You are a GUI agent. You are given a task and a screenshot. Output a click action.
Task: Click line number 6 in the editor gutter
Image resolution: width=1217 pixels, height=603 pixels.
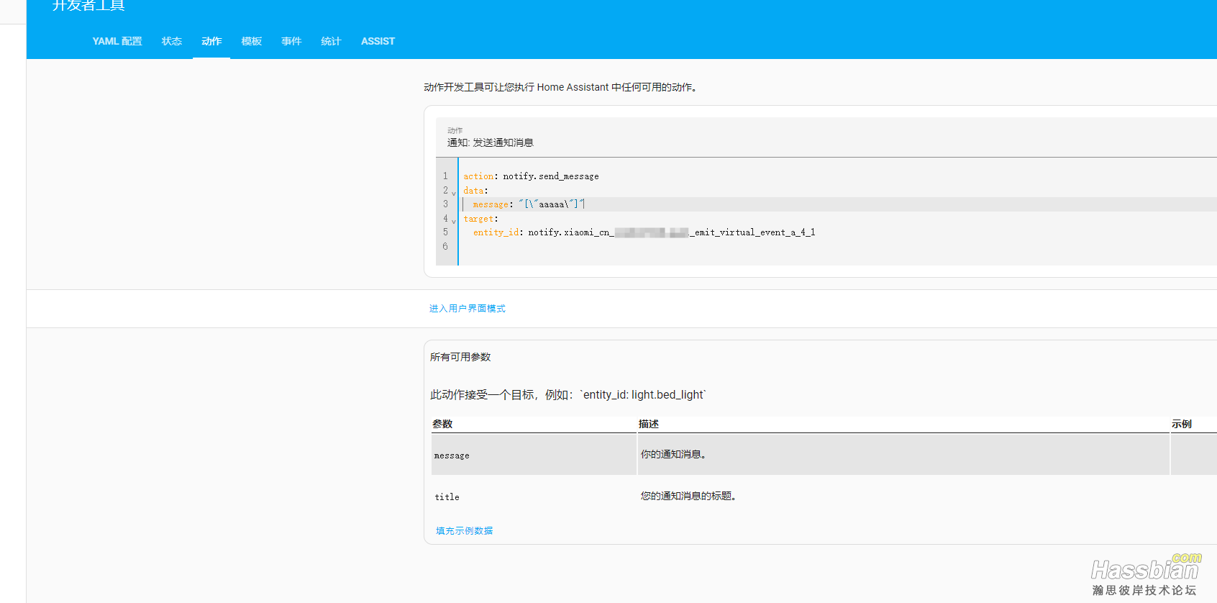pyautogui.click(x=445, y=246)
